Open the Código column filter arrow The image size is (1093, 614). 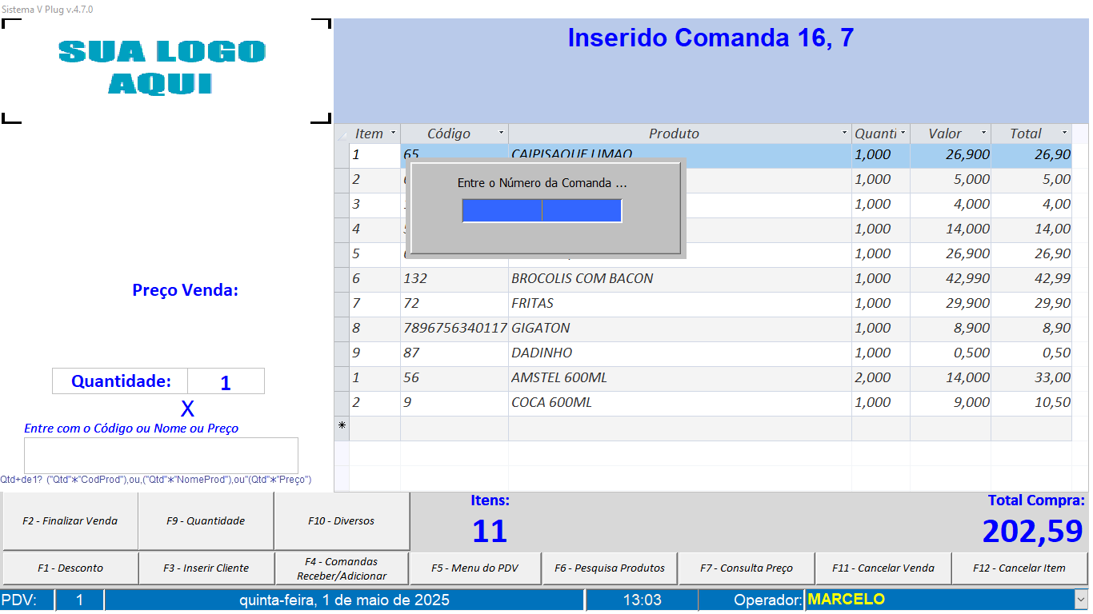pos(502,134)
